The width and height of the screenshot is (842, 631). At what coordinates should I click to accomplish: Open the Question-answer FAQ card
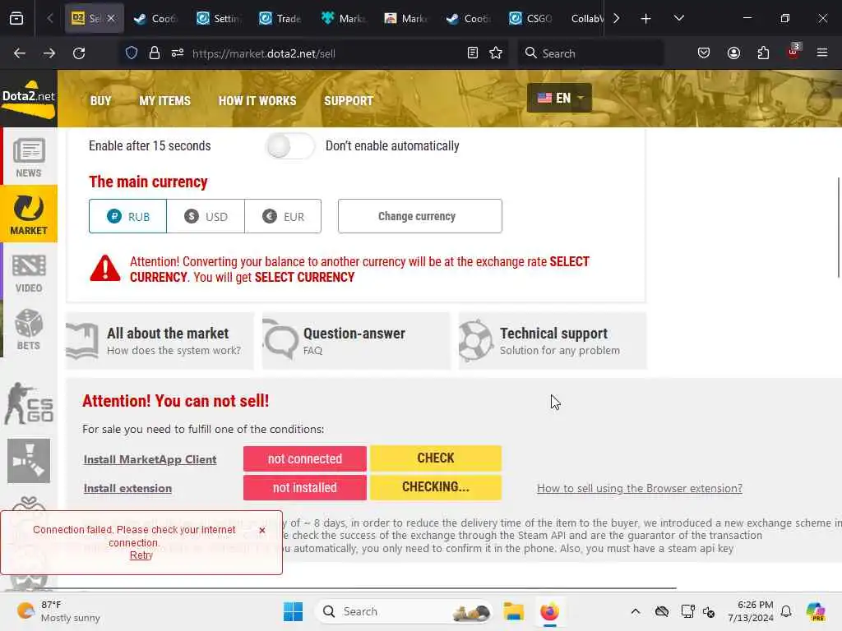(x=356, y=341)
